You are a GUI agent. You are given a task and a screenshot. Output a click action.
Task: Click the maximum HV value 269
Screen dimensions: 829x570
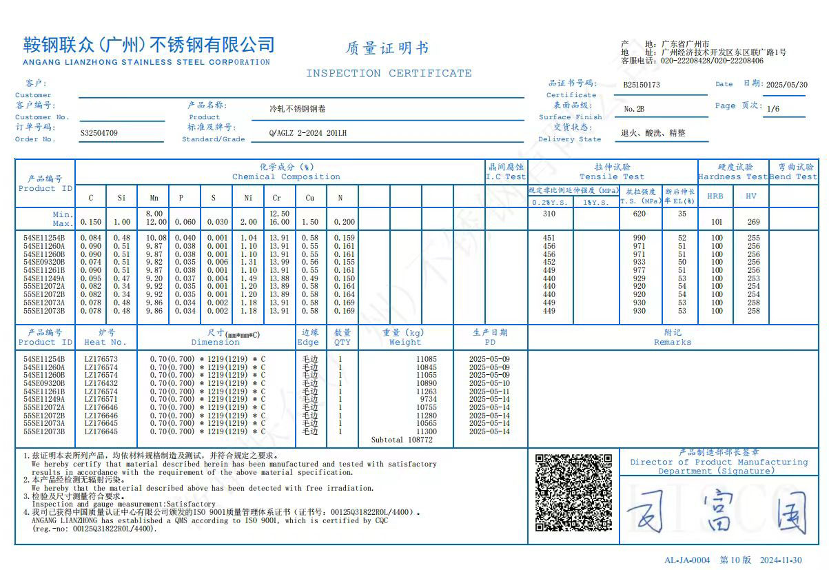click(753, 223)
